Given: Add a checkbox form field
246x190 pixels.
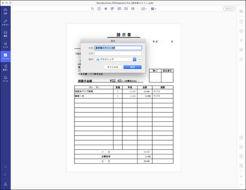Looking at the screenshot, I should (x=99, y=9).
